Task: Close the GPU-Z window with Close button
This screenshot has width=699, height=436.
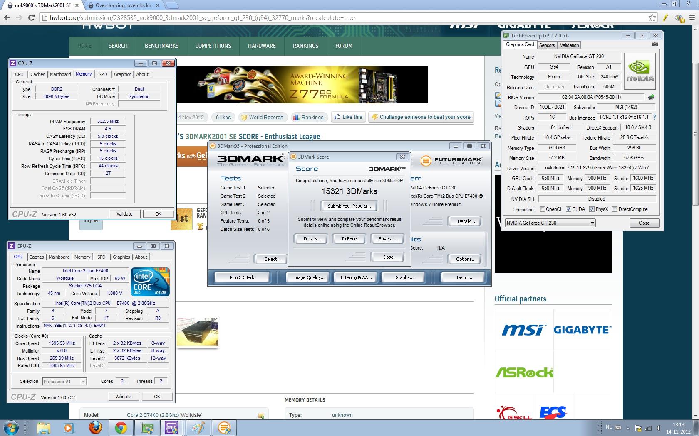Action: tap(644, 223)
